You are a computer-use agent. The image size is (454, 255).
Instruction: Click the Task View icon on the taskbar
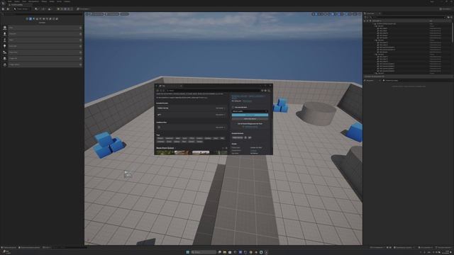click(219, 252)
